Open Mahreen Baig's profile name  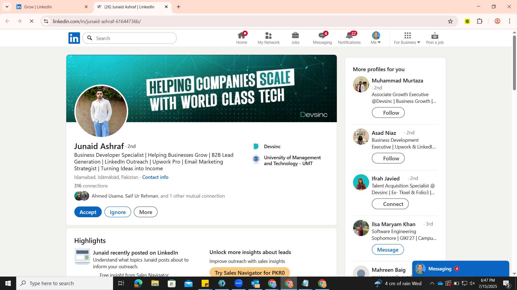[x=389, y=270]
